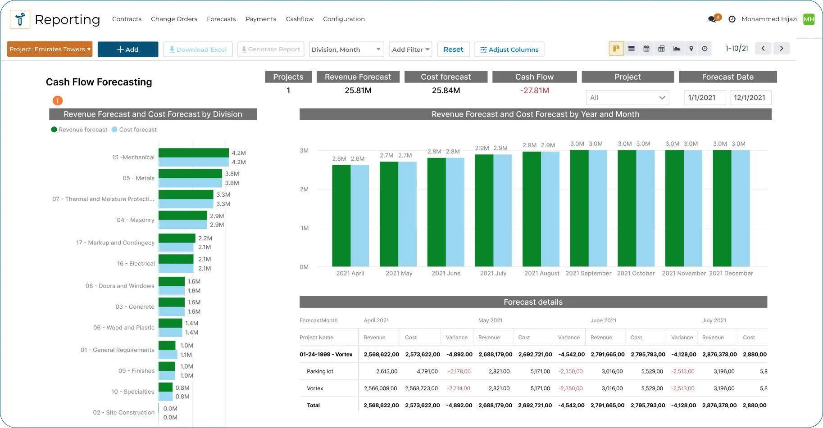This screenshot has width=823, height=428.
Task: Open the Project: Emirates Towers dropdown
Action: (x=50, y=50)
